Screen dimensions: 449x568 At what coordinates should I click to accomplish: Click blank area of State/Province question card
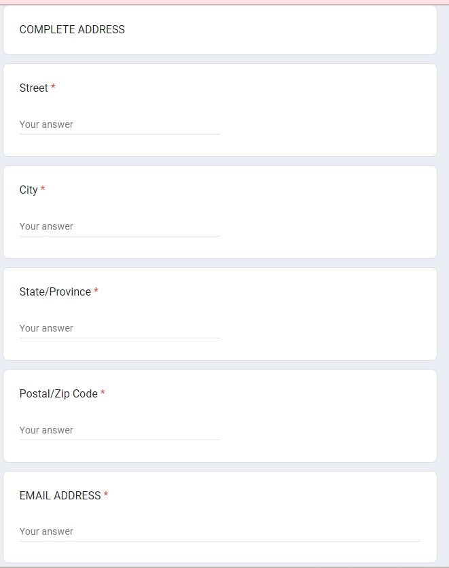click(326, 313)
